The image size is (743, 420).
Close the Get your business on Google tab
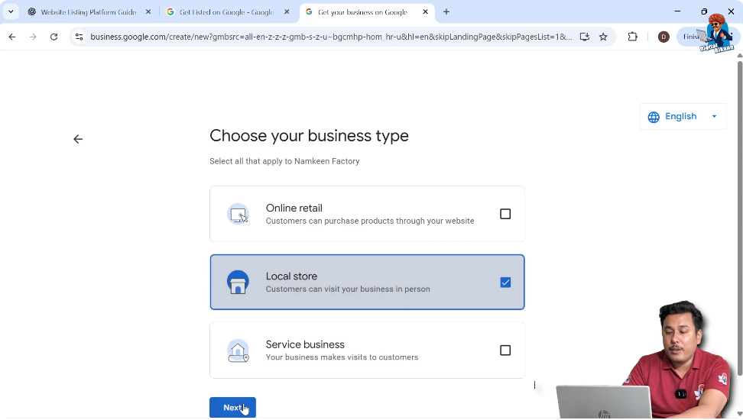coord(425,12)
